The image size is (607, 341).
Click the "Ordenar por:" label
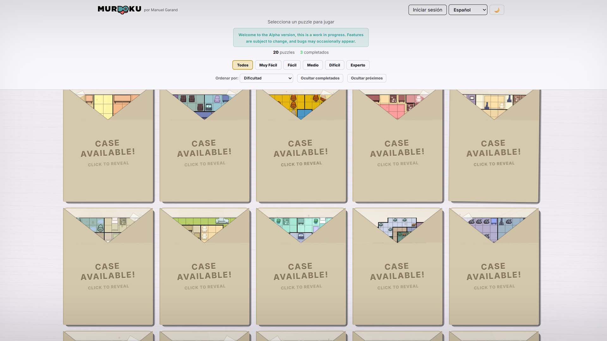pyautogui.click(x=227, y=78)
